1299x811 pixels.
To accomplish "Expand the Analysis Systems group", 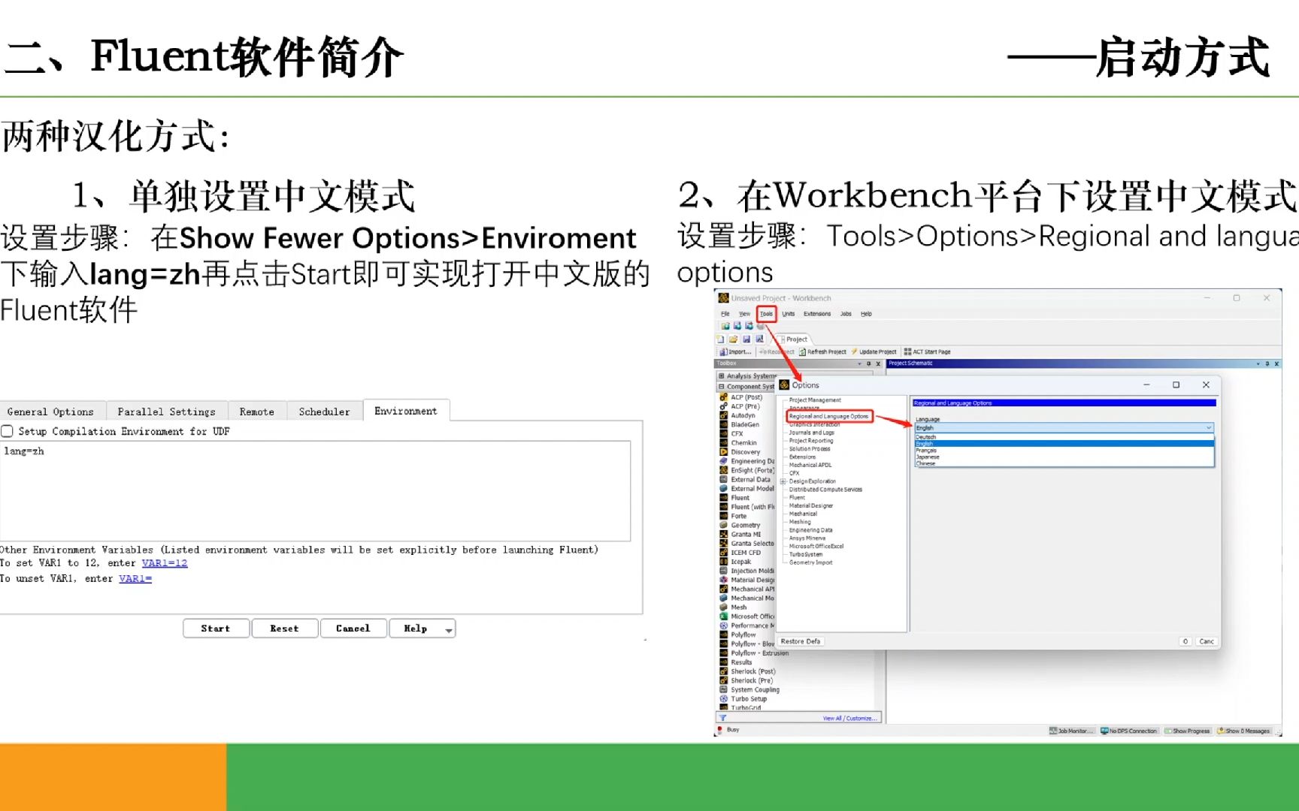I will coord(722,376).
